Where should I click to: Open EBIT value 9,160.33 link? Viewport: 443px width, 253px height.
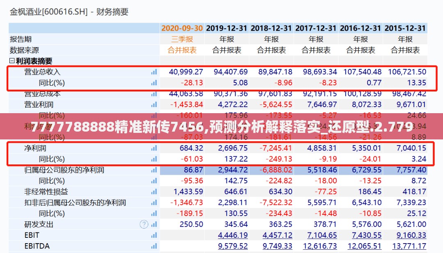point(411,235)
